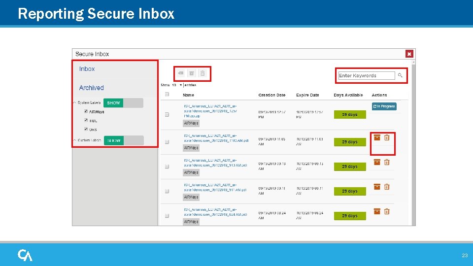Click the Actions column header
Viewport: 473px width, 266px height.
(379, 95)
